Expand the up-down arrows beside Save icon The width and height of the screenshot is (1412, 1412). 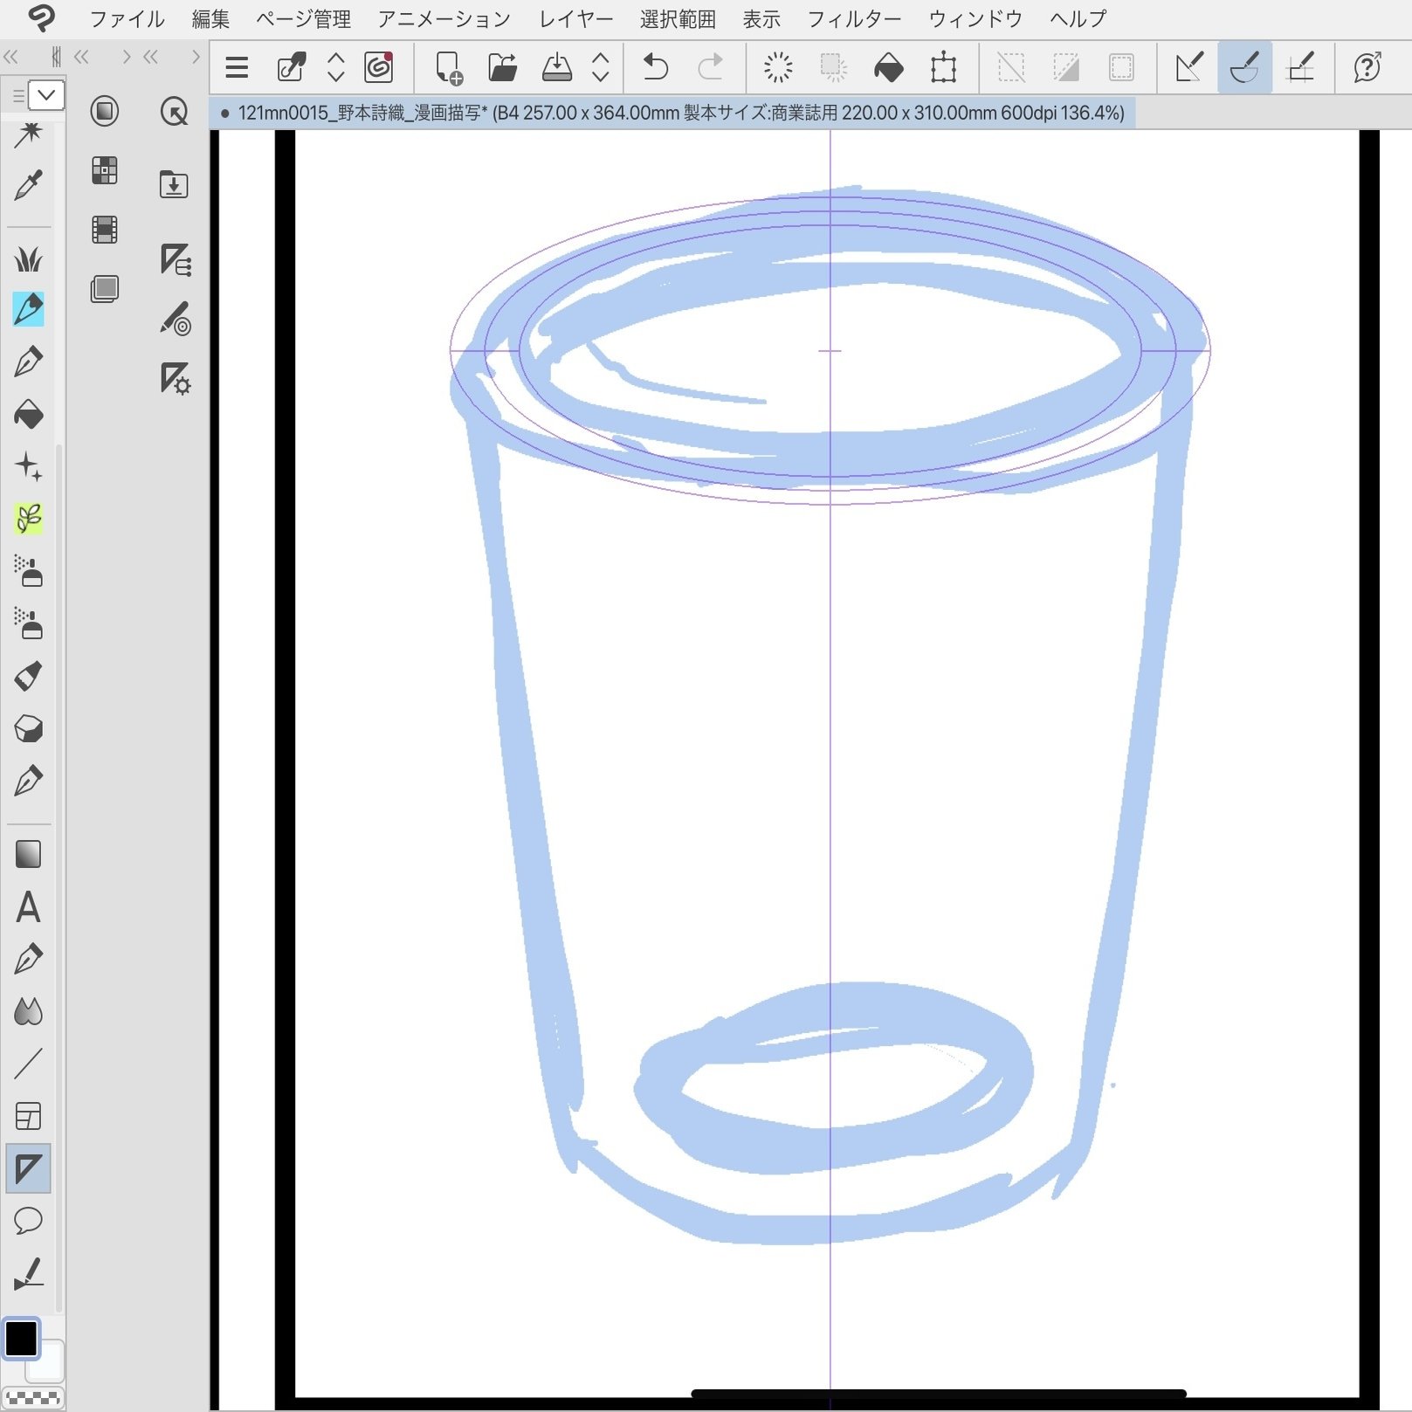(x=601, y=67)
